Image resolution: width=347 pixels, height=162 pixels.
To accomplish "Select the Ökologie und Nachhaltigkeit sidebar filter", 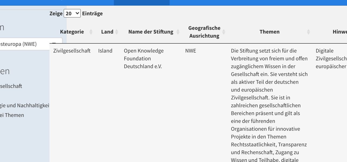I will 25,105.
